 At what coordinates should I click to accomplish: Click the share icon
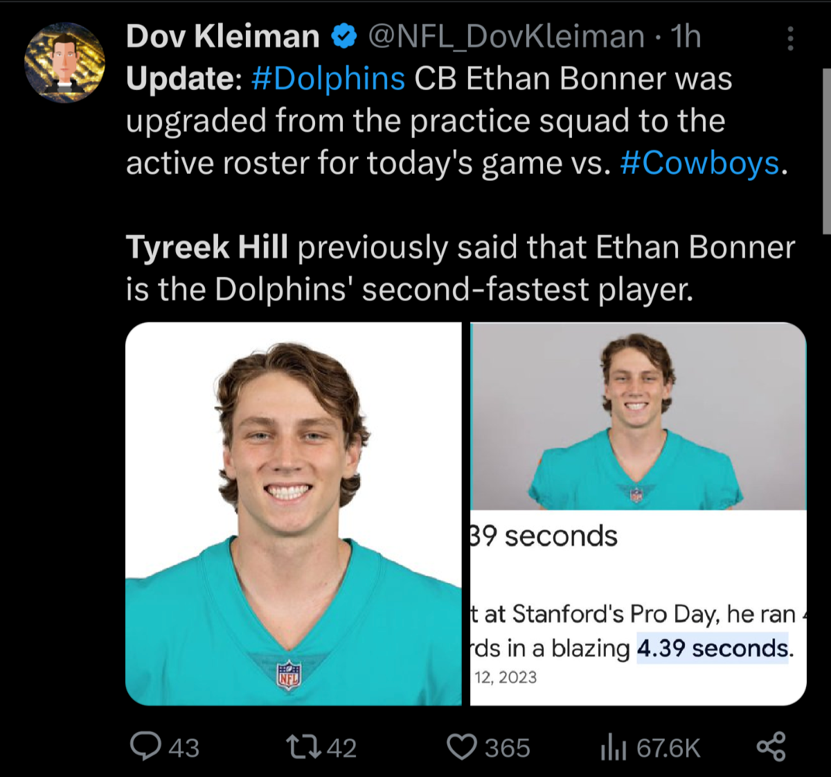771,747
